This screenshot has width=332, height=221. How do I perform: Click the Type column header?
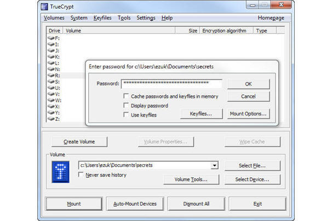pyautogui.click(x=265, y=31)
